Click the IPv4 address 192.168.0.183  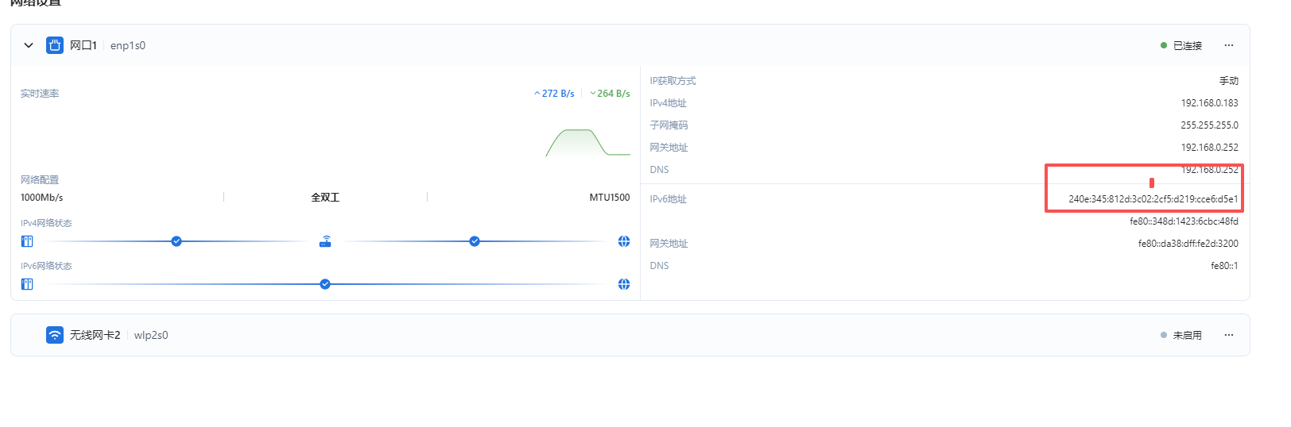[x=1209, y=103]
